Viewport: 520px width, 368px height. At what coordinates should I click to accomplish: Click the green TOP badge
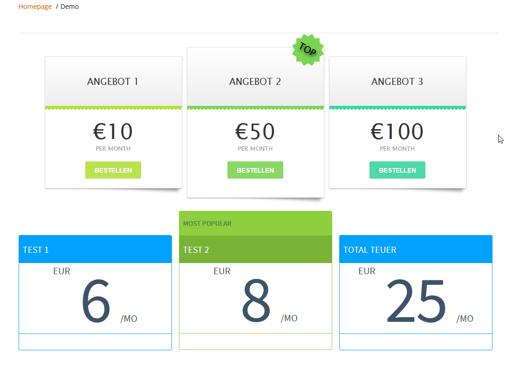coord(308,49)
